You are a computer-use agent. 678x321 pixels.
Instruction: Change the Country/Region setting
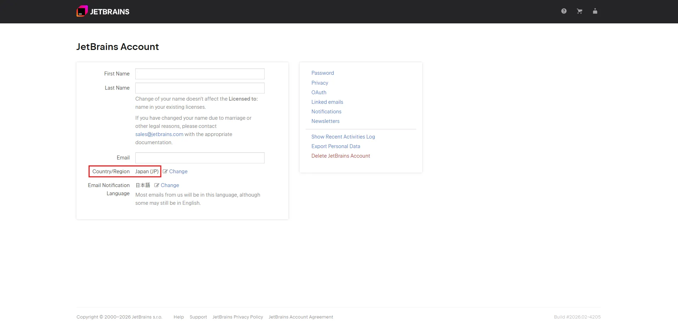tap(178, 171)
